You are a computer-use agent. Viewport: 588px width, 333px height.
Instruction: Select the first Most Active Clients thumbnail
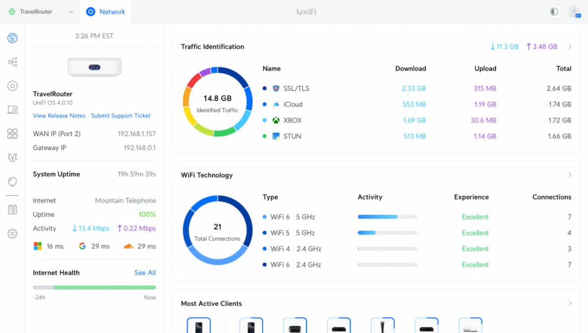[x=199, y=325]
